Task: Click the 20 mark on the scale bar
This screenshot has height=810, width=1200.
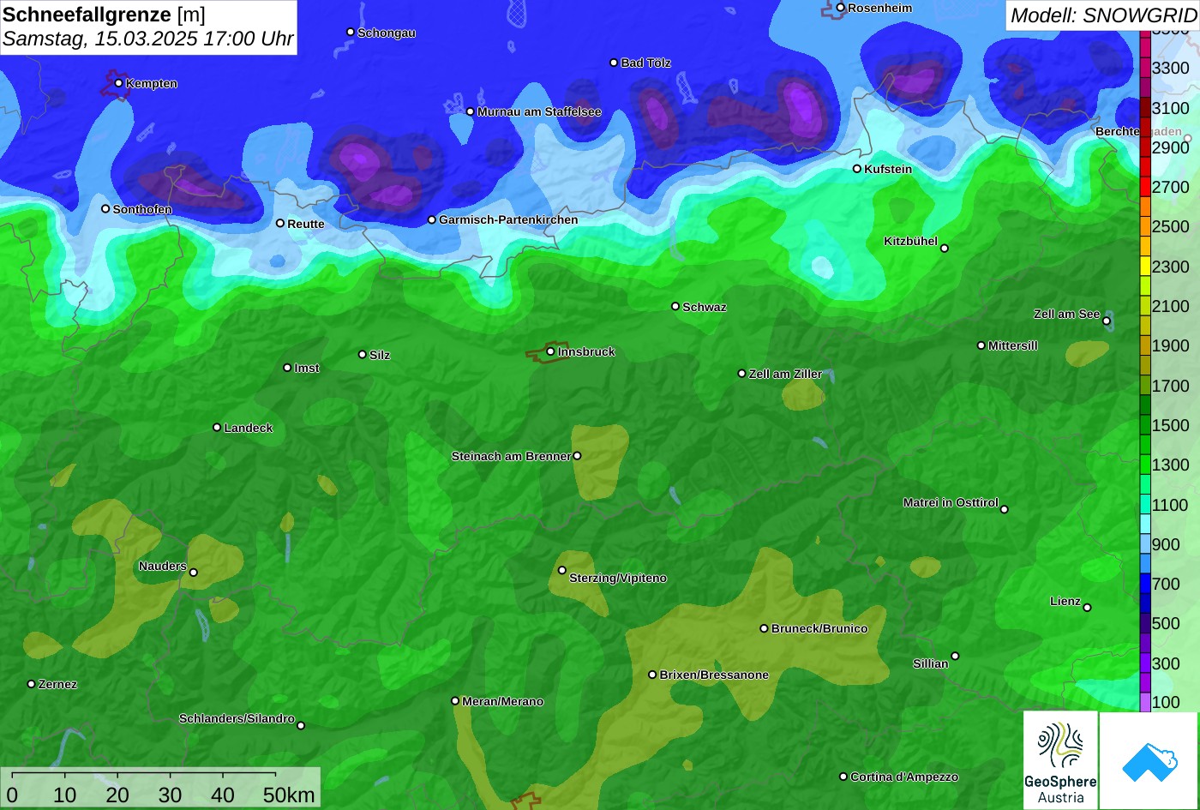Action: (x=117, y=795)
